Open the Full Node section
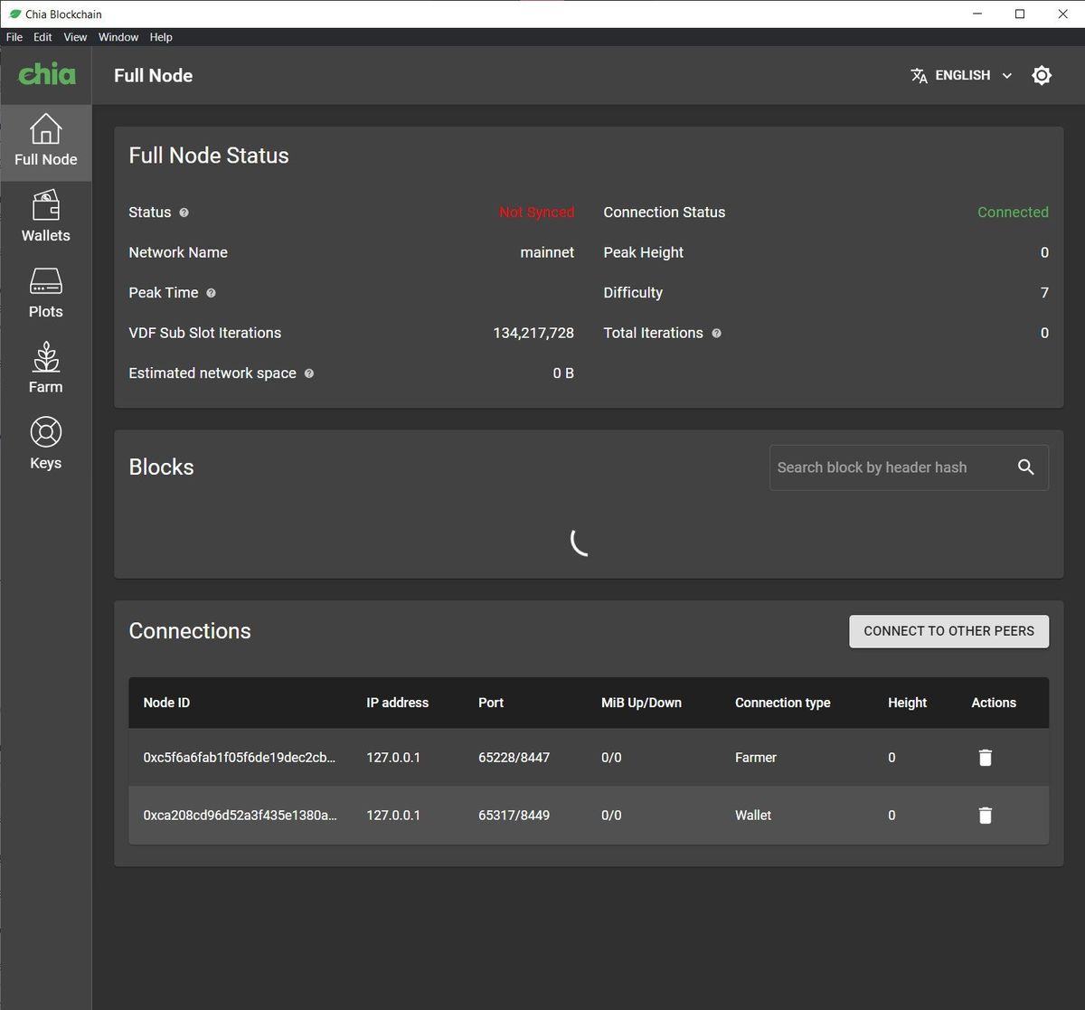Viewport: 1085px width, 1010px height. click(x=45, y=142)
